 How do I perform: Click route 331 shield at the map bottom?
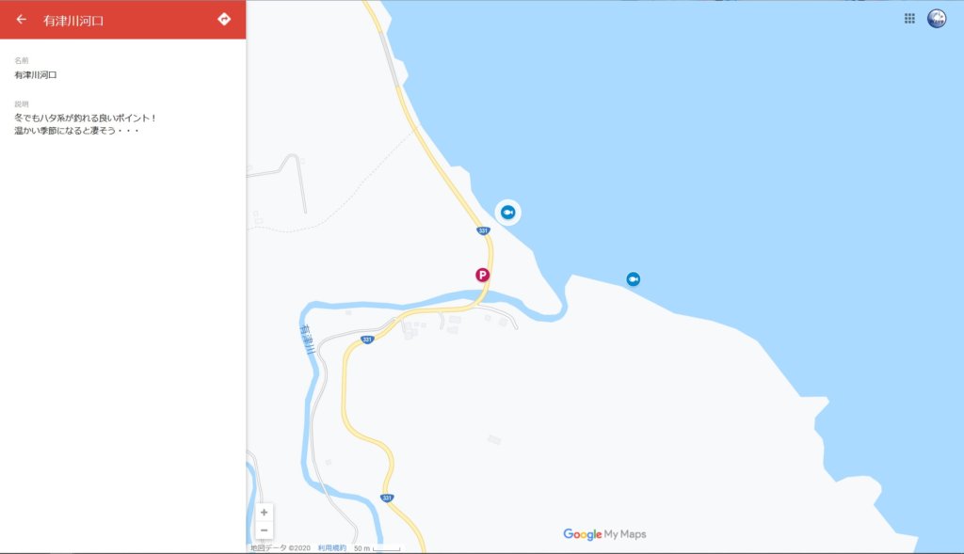(387, 499)
